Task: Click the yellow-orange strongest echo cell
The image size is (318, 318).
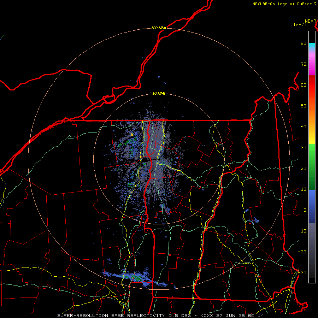Action: (x=132, y=134)
